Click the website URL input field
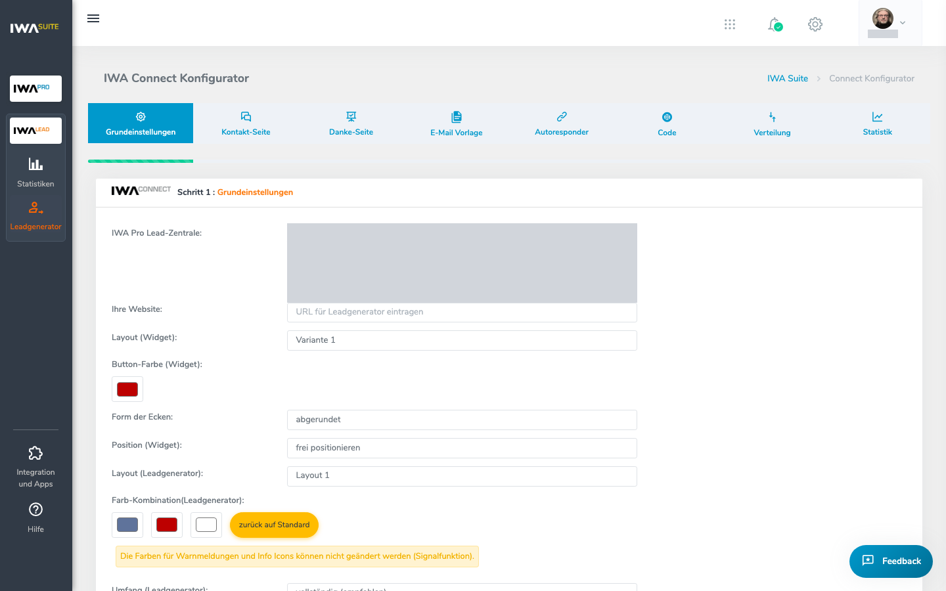 pyautogui.click(x=462, y=312)
